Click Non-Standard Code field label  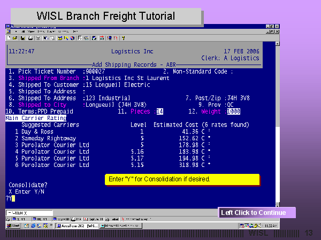(200, 71)
